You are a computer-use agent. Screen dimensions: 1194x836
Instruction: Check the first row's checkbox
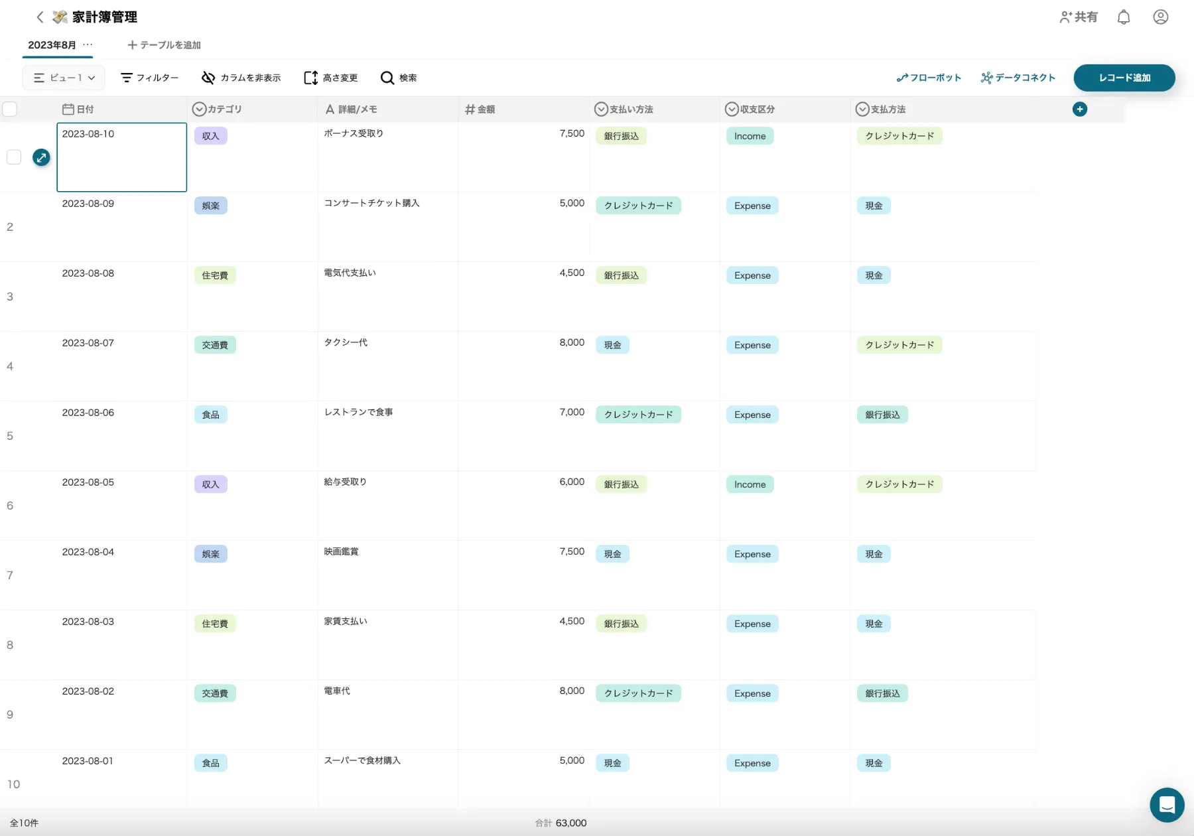tap(14, 157)
